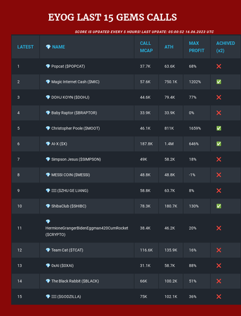Click the green checkmark in the ShibaClub row
241x316 pixels.
tap(219, 206)
